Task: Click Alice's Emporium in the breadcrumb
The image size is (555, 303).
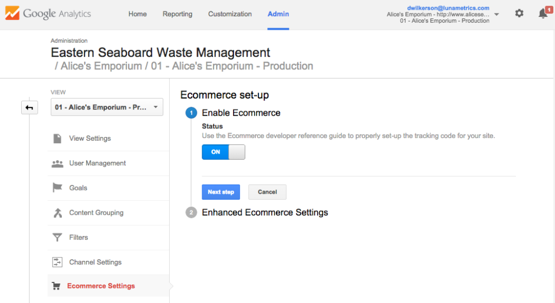Action: [x=101, y=66]
